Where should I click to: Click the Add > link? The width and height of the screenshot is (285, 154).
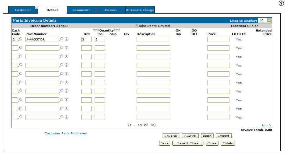pos(266,125)
